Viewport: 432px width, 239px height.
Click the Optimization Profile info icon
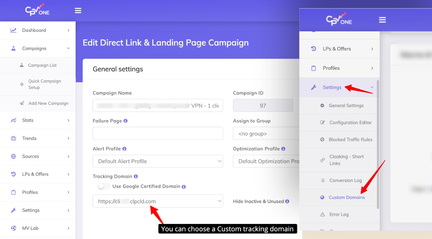[283, 149]
